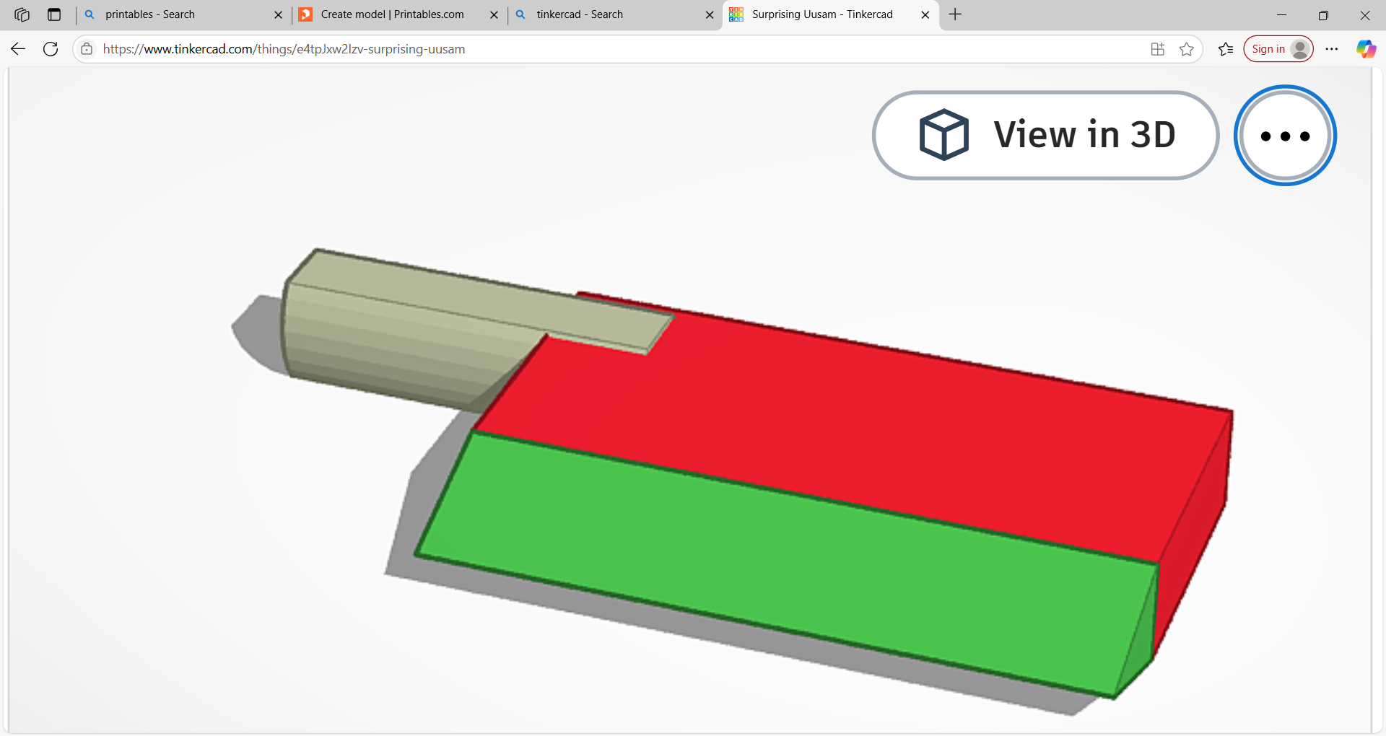This screenshot has height=736, width=1386.
Task: Click the View in 3D button
Action: (x=1045, y=135)
